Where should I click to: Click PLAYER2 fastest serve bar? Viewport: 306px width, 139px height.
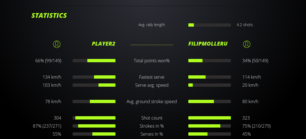pyautogui.click(x=94, y=77)
